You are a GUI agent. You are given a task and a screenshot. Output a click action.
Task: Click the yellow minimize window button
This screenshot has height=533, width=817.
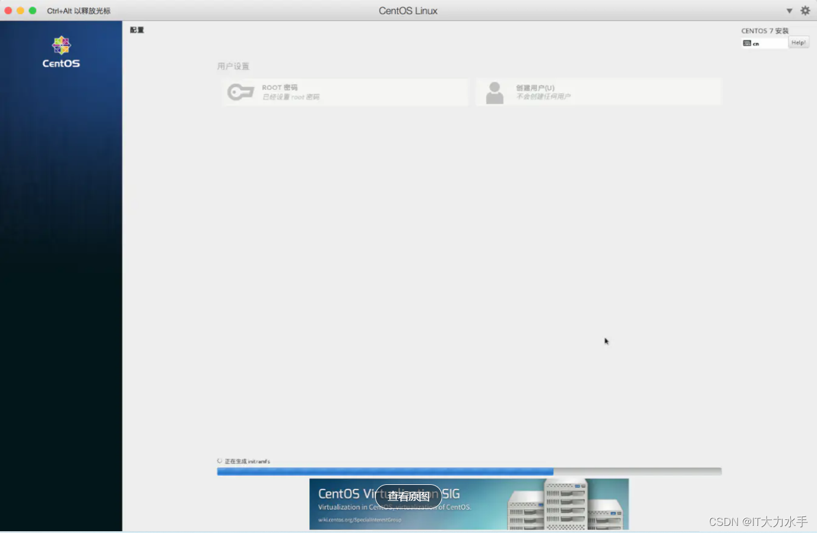tap(20, 11)
